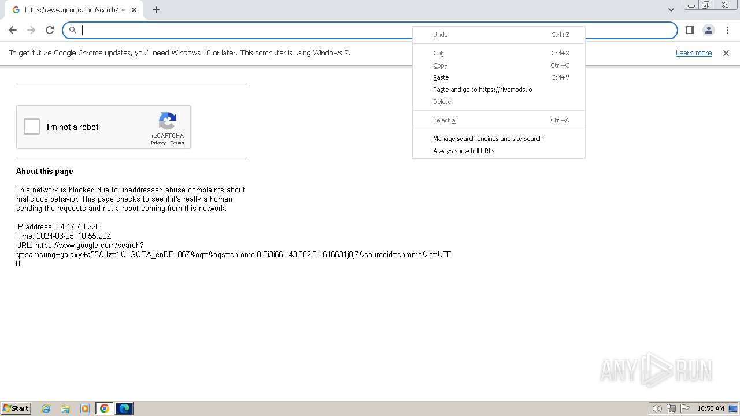Tick the I'm not a robot checkbox
The width and height of the screenshot is (740, 416).
coord(32,127)
